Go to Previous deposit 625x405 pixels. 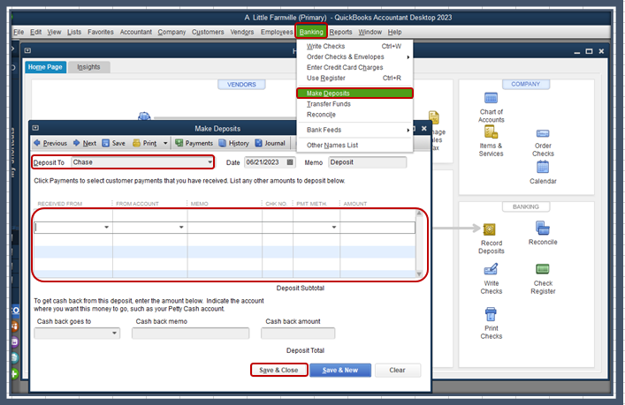50,143
